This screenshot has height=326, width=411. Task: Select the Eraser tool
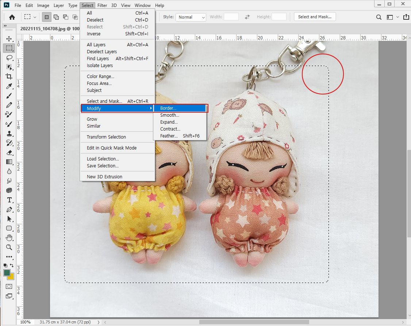pyautogui.click(x=9, y=152)
